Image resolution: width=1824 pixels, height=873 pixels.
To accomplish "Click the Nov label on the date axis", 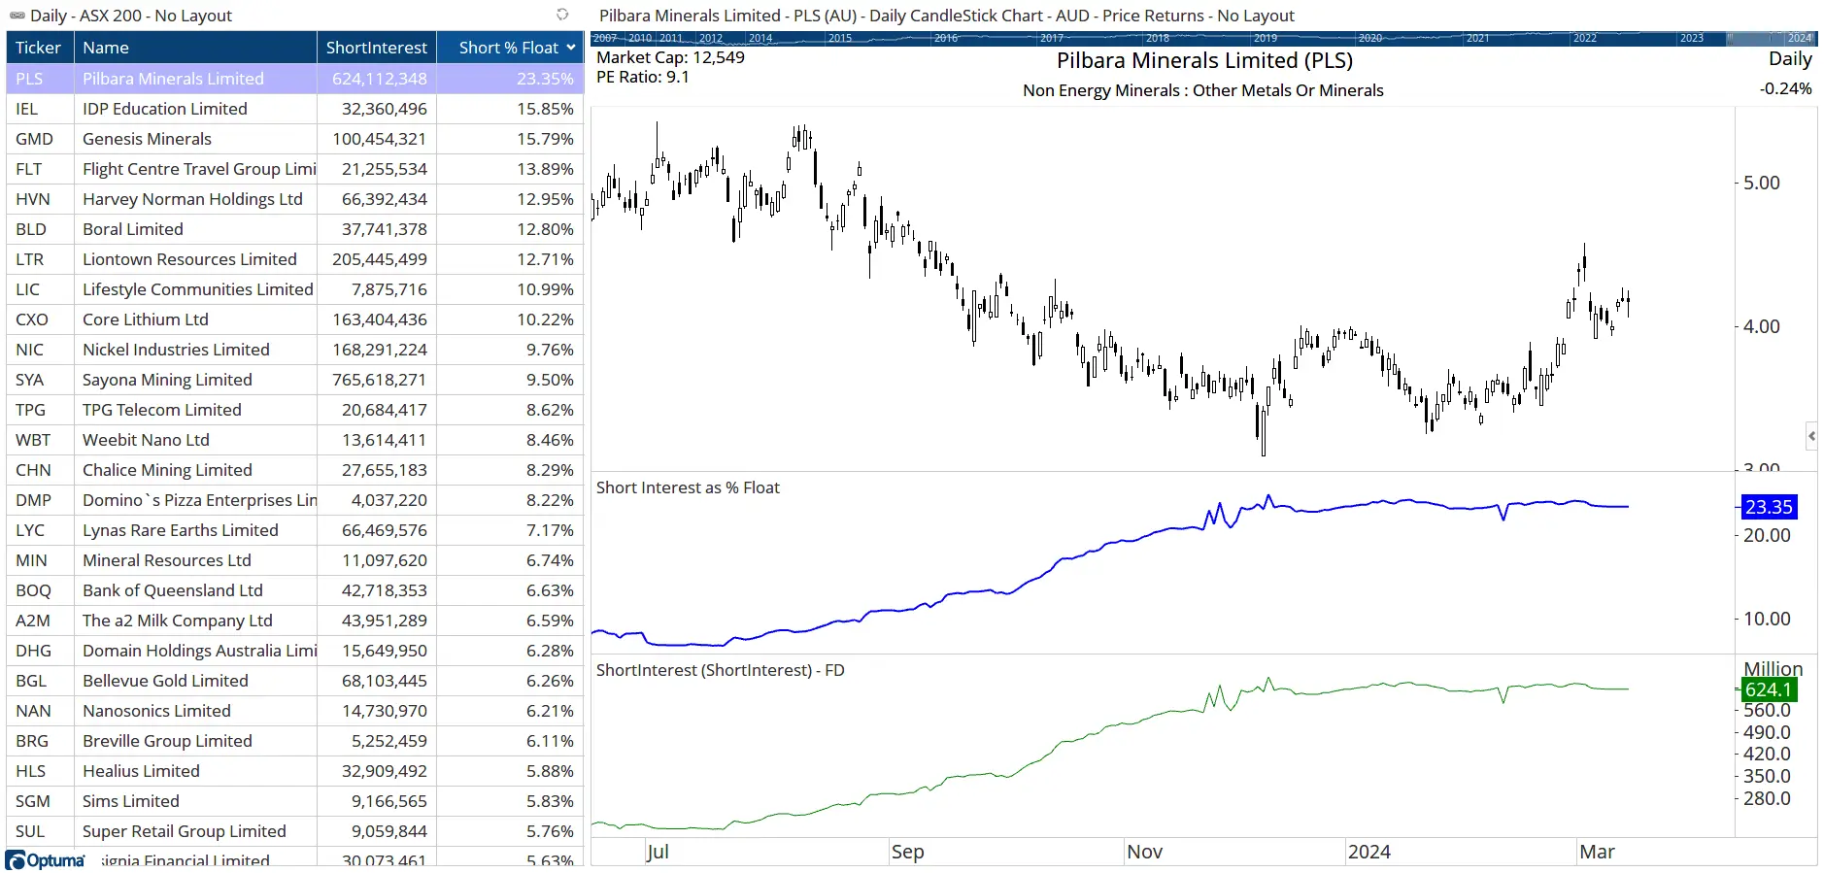I will [1144, 852].
